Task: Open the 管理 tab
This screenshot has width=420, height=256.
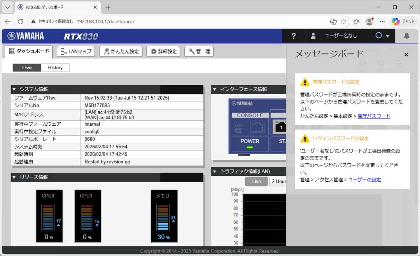Action: pos(199,51)
